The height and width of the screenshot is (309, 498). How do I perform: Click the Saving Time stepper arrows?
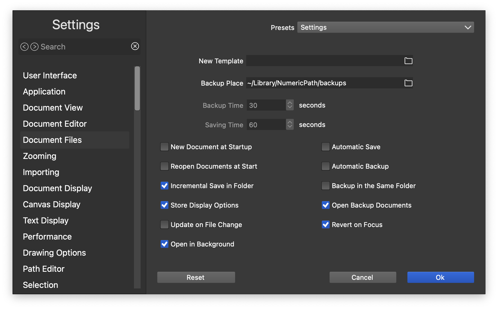(290, 124)
